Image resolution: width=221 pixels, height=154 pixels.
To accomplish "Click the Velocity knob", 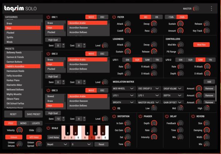I will click(x=20, y=130).
